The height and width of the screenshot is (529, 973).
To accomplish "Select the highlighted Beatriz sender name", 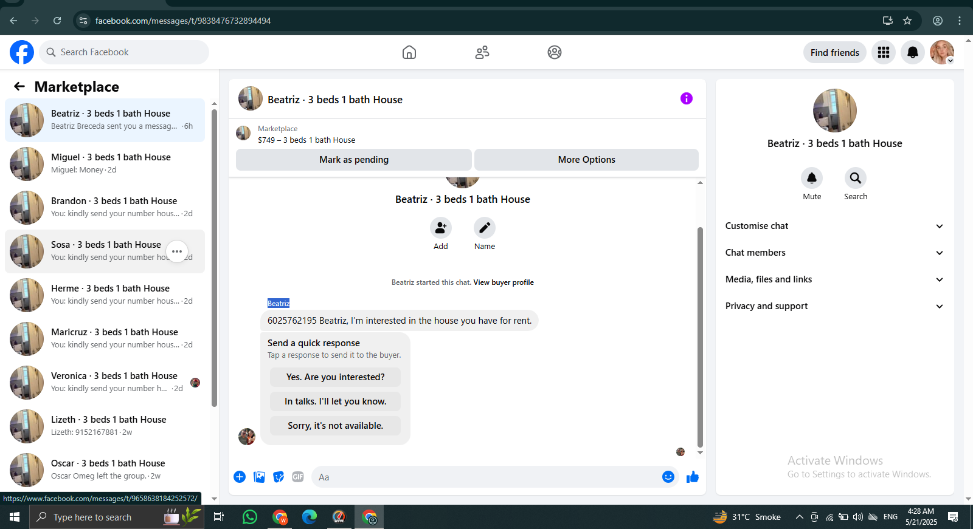I will pos(279,303).
